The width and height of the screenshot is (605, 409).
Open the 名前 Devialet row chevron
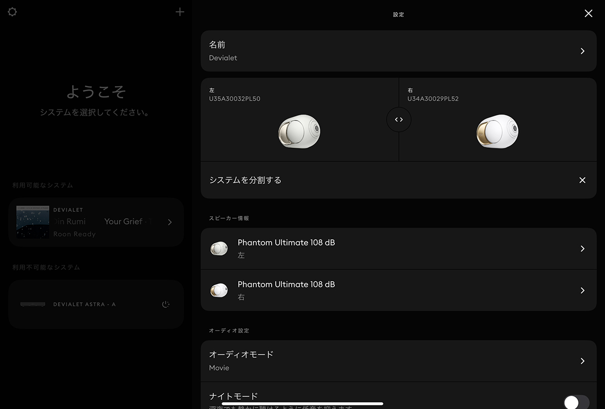click(582, 51)
